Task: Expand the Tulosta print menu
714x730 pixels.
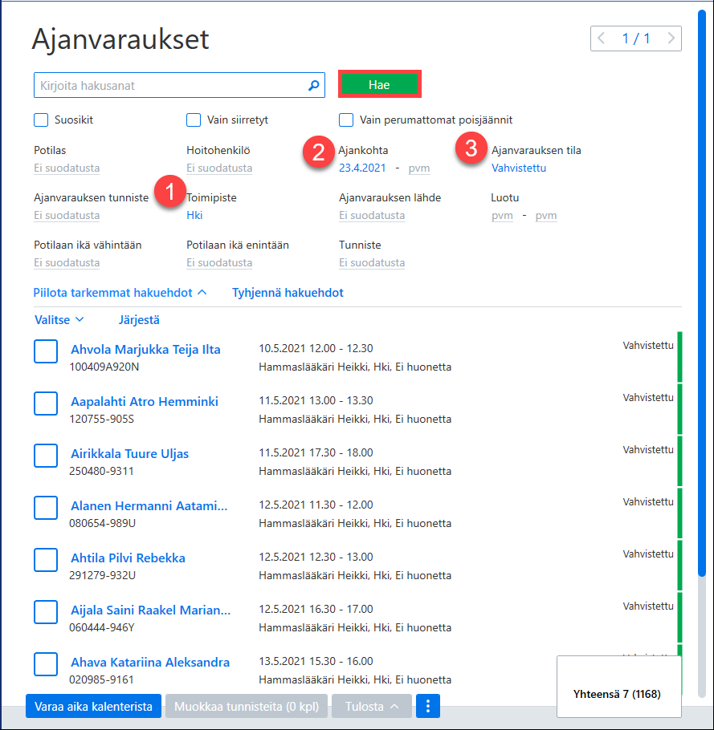Action: pyautogui.click(x=371, y=706)
